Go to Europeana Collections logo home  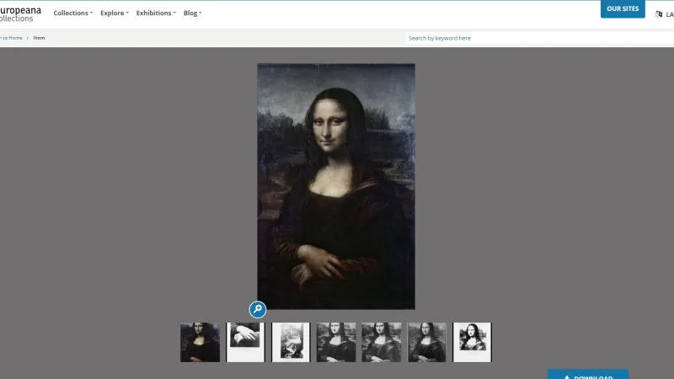coord(20,13)
